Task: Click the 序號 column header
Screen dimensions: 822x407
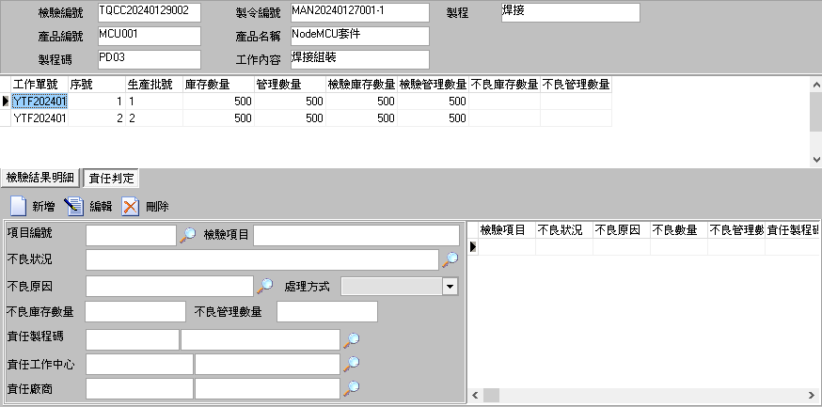Action: point(97,85)
